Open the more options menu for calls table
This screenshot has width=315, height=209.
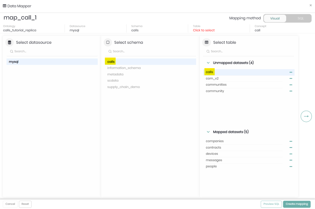pyautogui.click(x=291, y=72)
